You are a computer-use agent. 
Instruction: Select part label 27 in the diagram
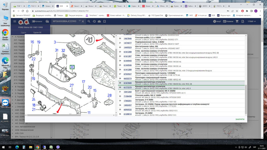[x=71, y=85]
